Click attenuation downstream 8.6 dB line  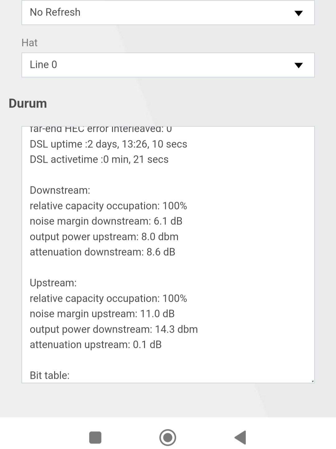[103, 252]
